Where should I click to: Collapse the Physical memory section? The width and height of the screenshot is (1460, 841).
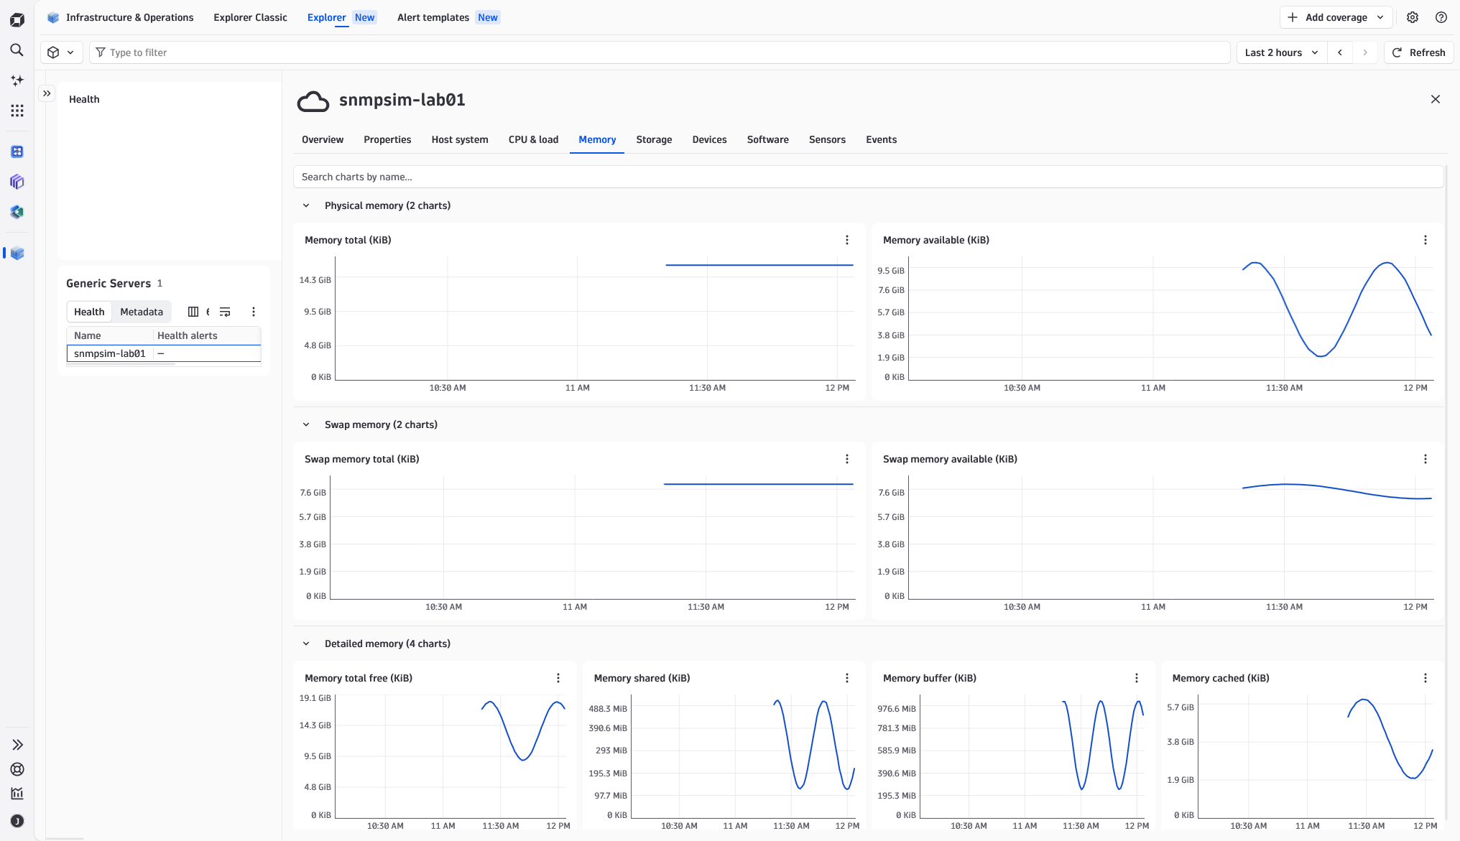(306, 205)
